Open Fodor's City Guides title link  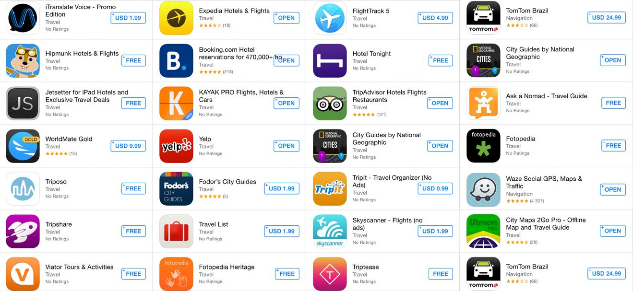[227, 182]
